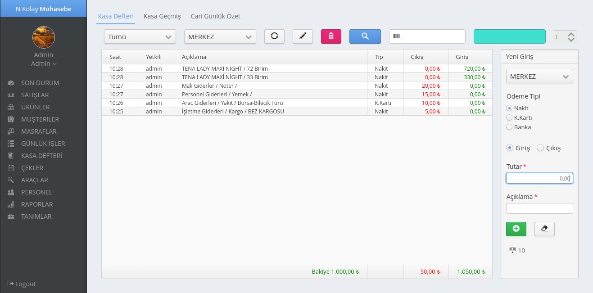Switch to the Kasa Geçmiş tab
This screenshot has width=593, height=293.
(162, 16)
